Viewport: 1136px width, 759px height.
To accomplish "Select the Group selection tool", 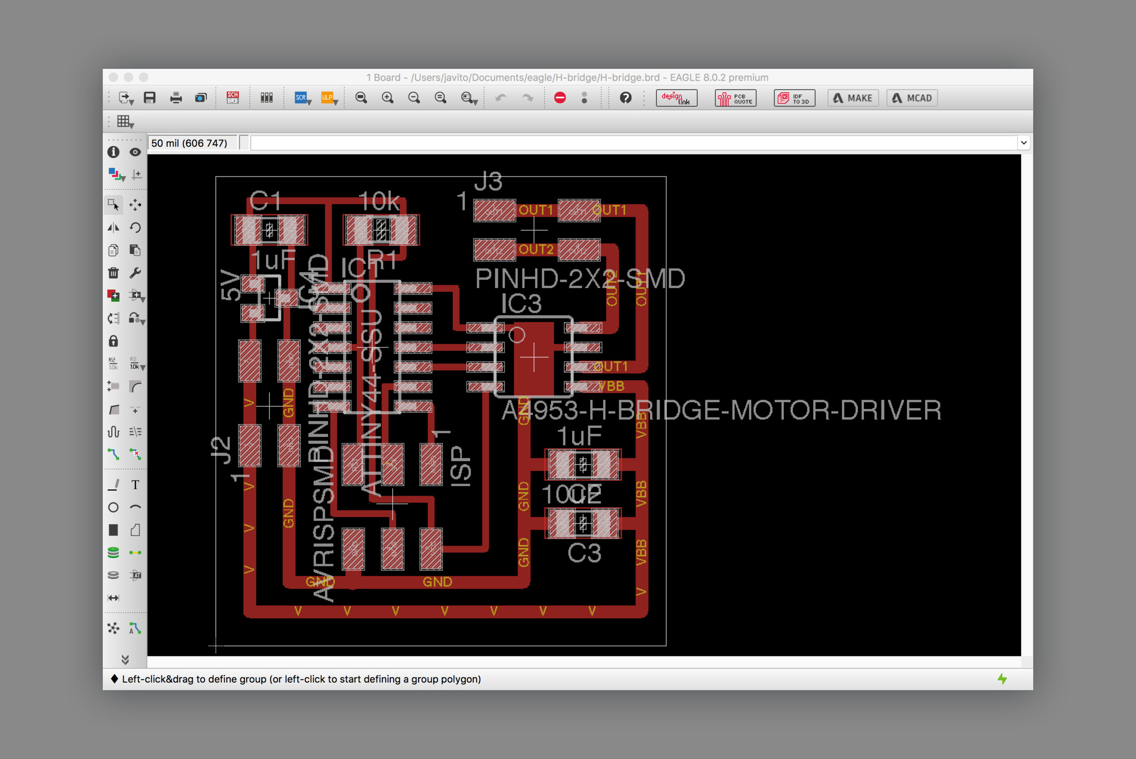I will point(113,205).
